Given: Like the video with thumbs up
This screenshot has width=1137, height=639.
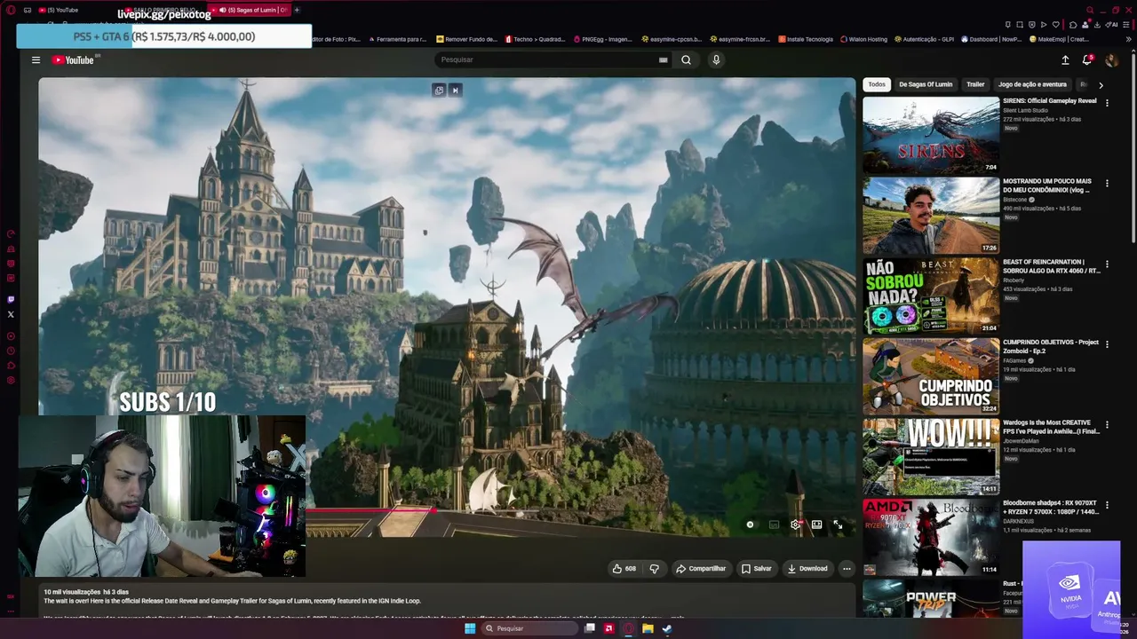Looking at the screenshot, I should tap(624, 568).
